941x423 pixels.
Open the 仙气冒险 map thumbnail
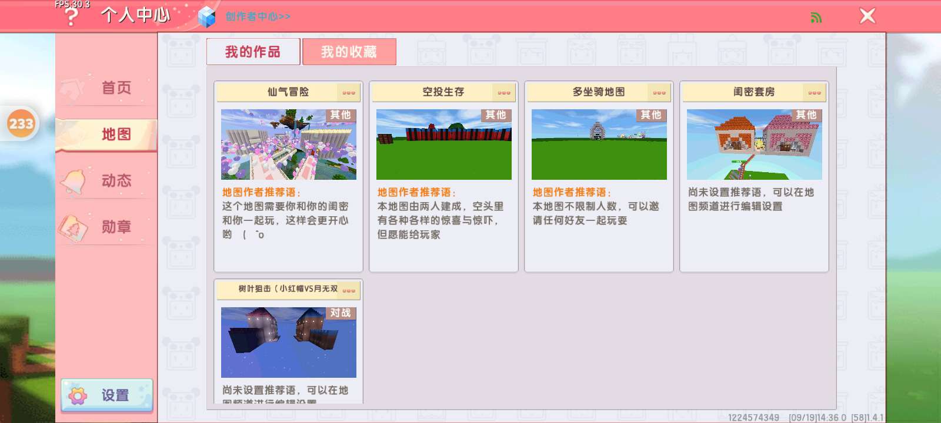(288, 145)
